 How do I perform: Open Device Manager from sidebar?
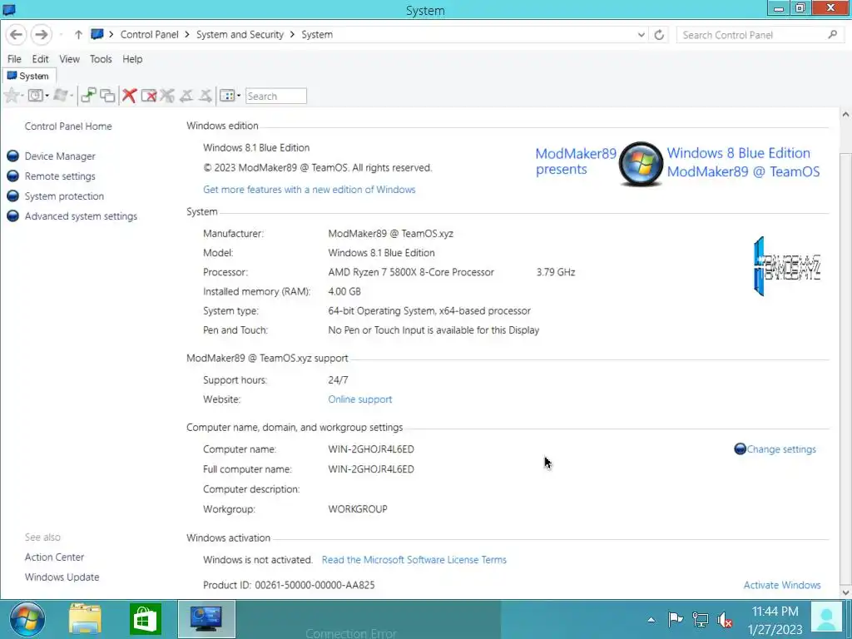click(60, 156)
